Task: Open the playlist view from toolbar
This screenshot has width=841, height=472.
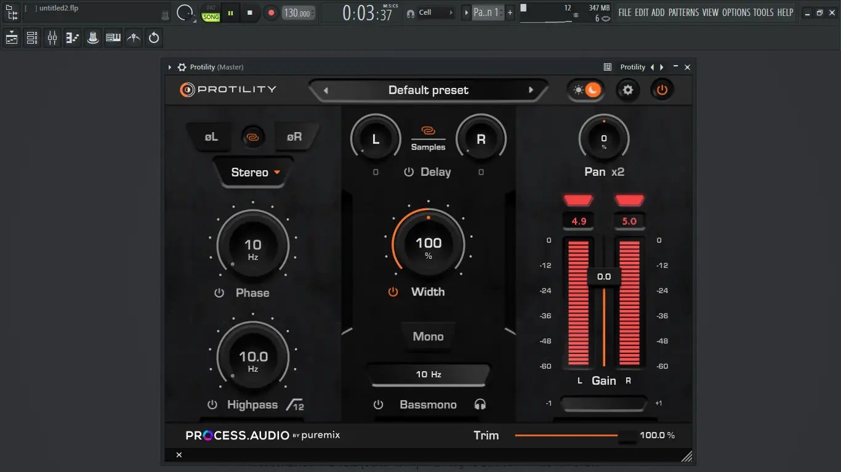Action: click(x=12, y=38)
